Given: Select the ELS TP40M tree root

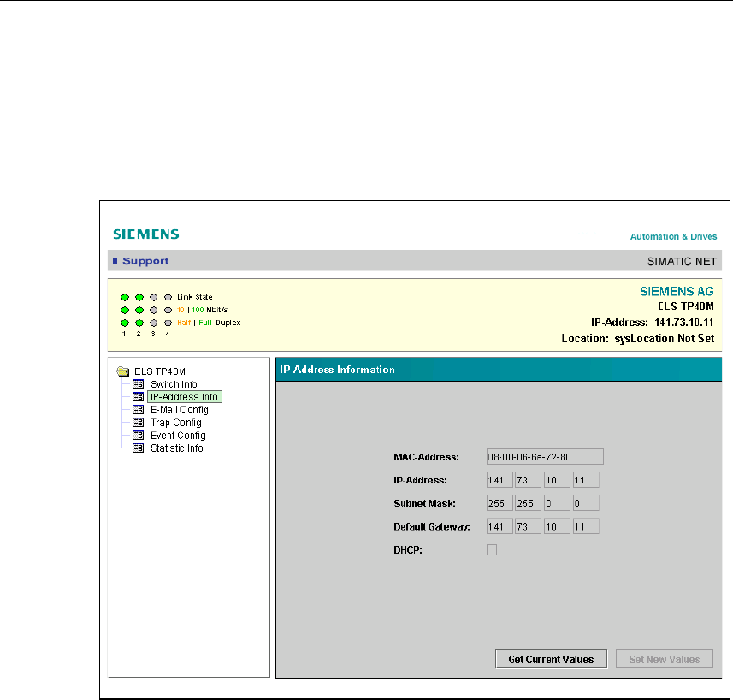Looking at the screenshot, I should 160,371.
